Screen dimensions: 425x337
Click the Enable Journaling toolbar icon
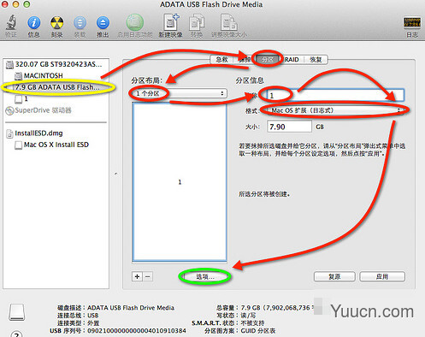coord(134,22)
